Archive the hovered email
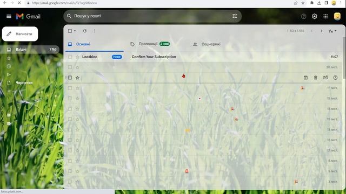Screen dimensions: 346x194 (305, 78)
